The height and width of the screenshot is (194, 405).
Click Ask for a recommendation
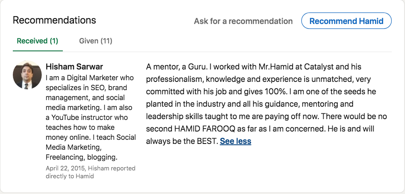point(243,21)
